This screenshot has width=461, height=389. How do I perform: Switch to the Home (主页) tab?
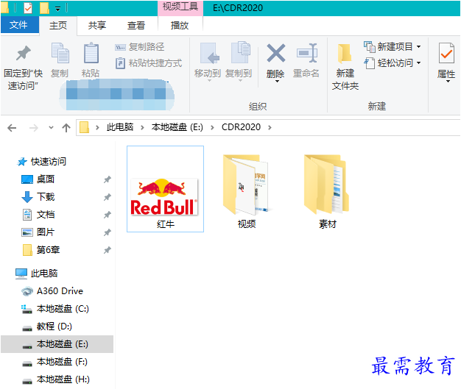[58, 25]
